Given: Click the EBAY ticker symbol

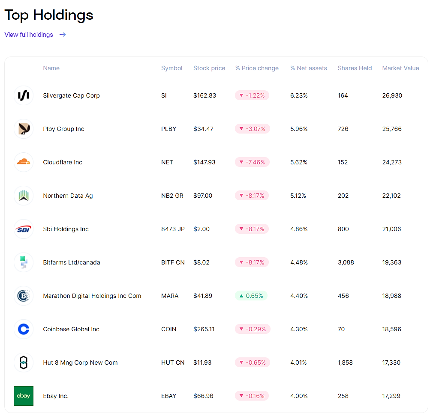Looking at the screenshot, I should pyautogui.click(x=168, y=396).
